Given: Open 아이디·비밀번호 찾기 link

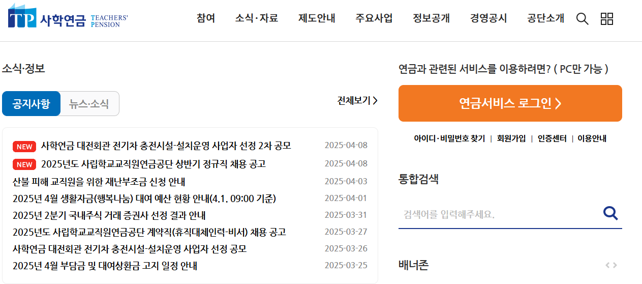Looking at the screenshot, I should click(449, 138).
